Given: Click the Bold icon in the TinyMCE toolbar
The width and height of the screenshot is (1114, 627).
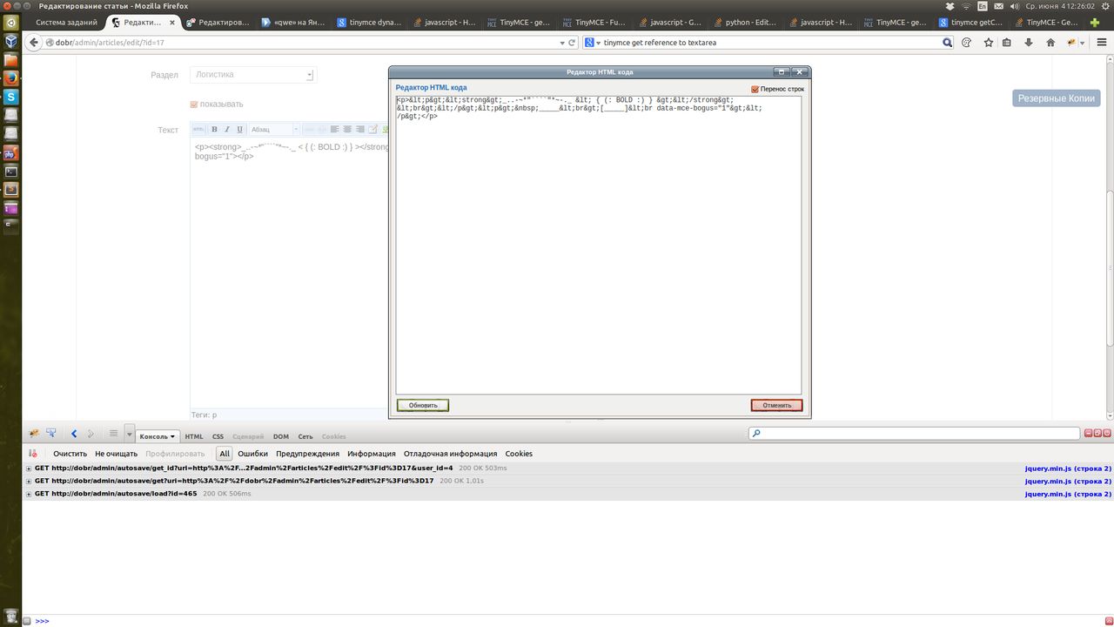Looking at the screenshot, I should pos(215,130).
